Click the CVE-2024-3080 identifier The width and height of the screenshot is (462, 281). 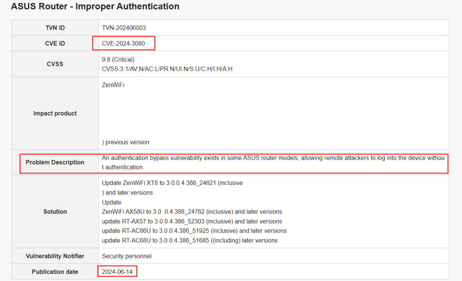pos(124,44)
